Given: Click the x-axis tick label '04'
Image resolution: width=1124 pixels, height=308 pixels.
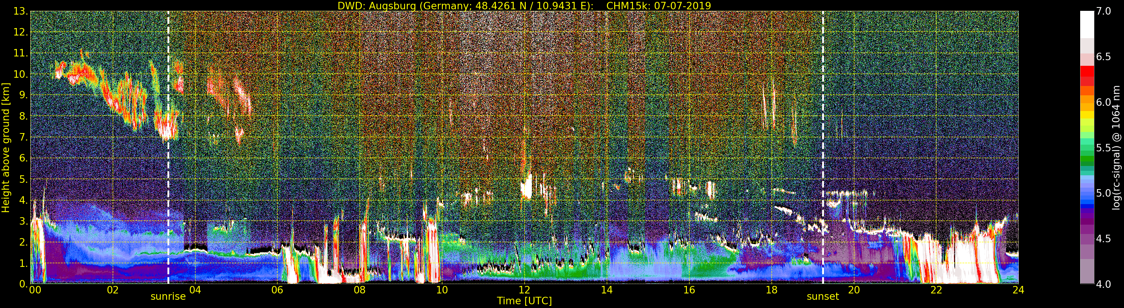Looking at the screenshot, I should click(195, 290).
